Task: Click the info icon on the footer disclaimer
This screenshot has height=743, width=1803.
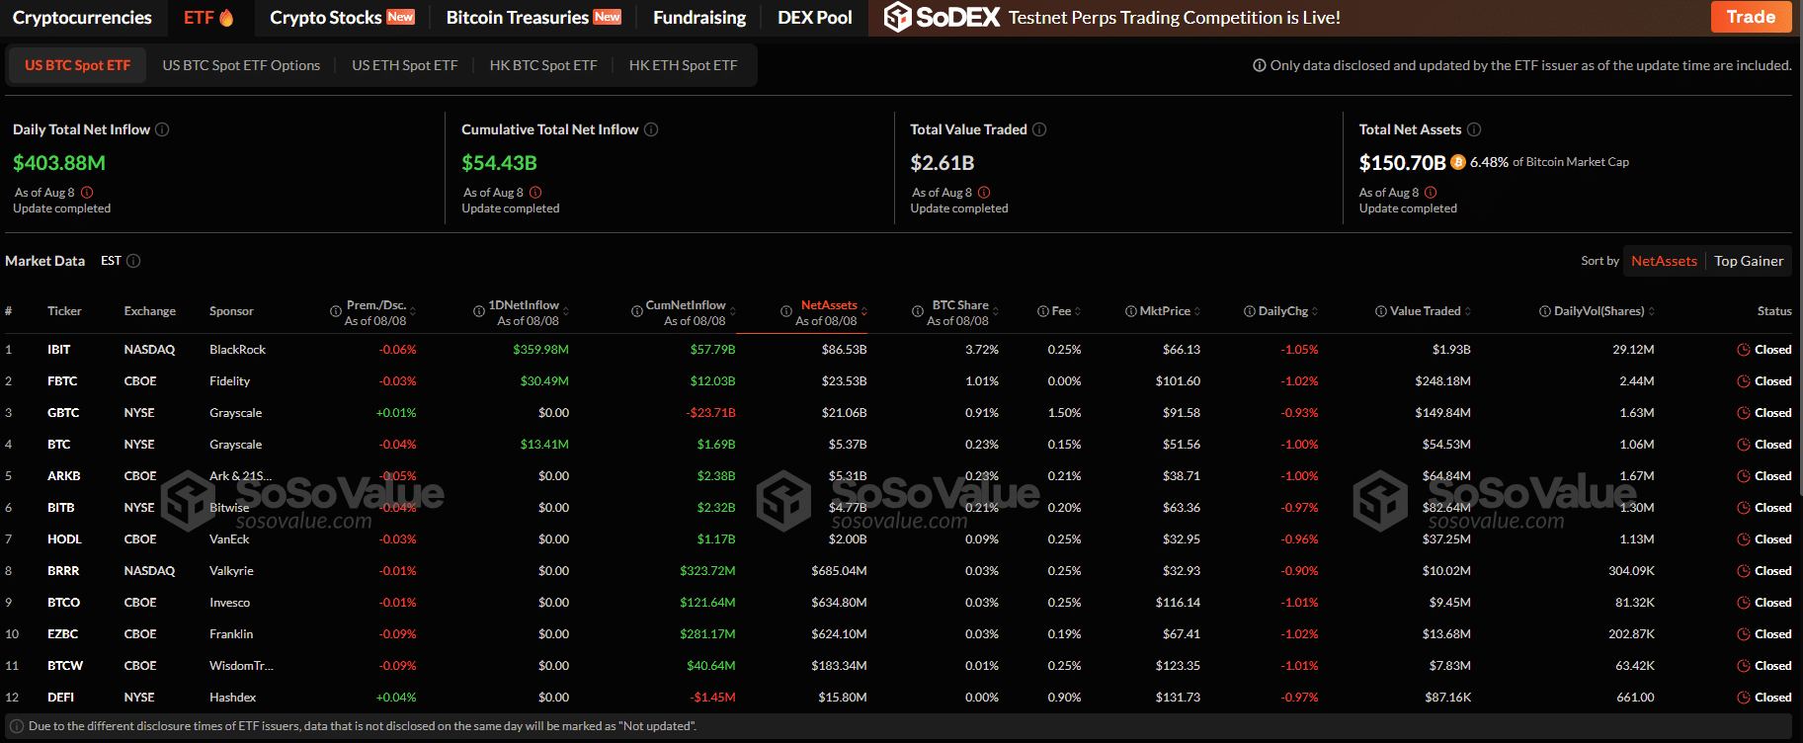Action: pyautogui.click(x=17, y=726)
